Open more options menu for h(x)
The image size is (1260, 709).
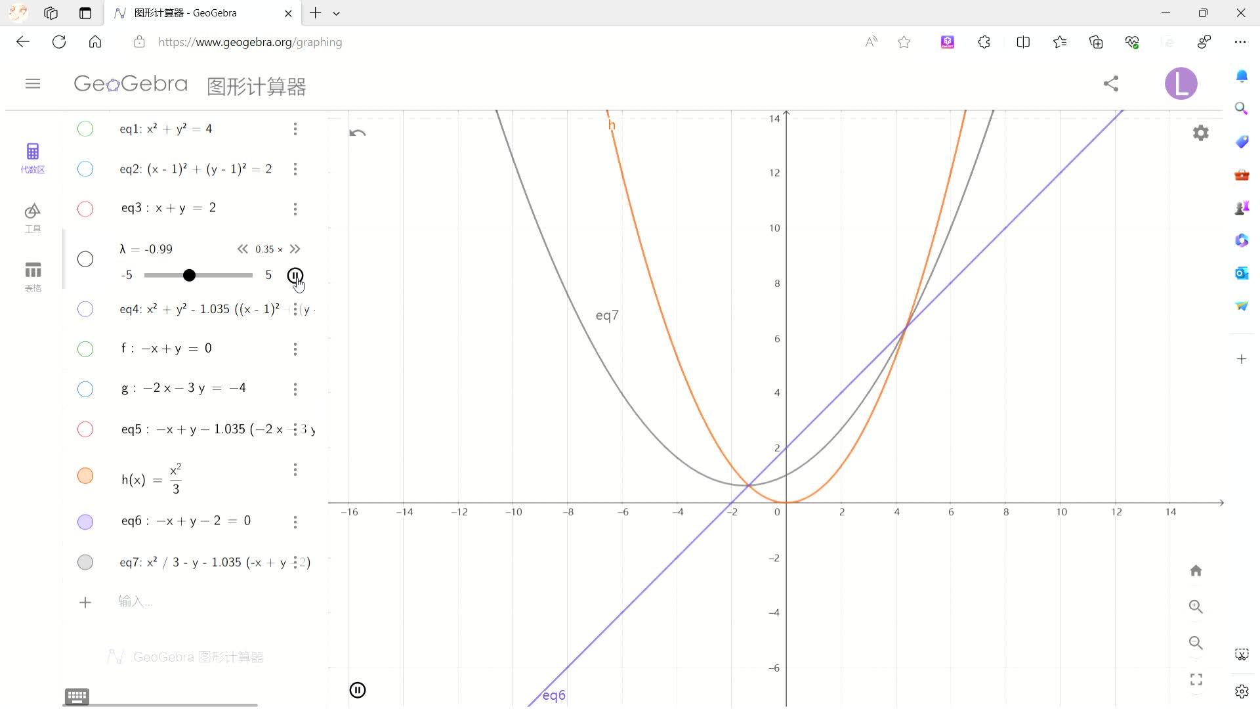coord(295,469)
